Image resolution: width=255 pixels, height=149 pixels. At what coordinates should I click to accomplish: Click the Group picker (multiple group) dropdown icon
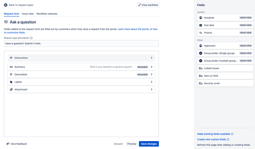point(201,61)
